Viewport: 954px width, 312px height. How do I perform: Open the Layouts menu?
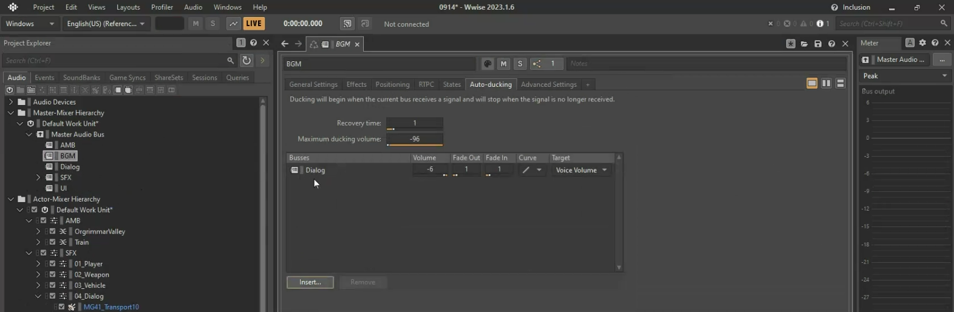[x=128, y=7]
